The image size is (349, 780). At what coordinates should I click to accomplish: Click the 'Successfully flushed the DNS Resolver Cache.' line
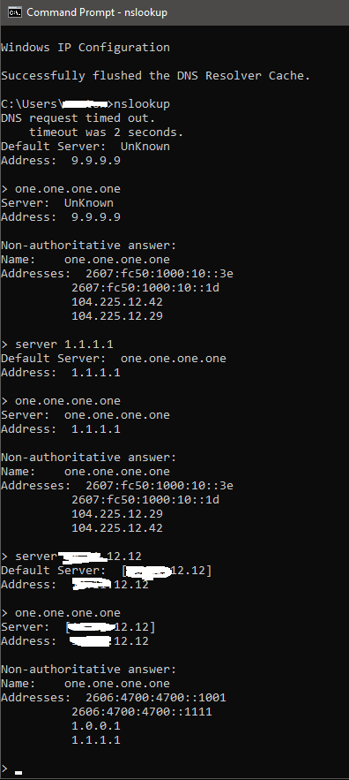tap(156, 76)
